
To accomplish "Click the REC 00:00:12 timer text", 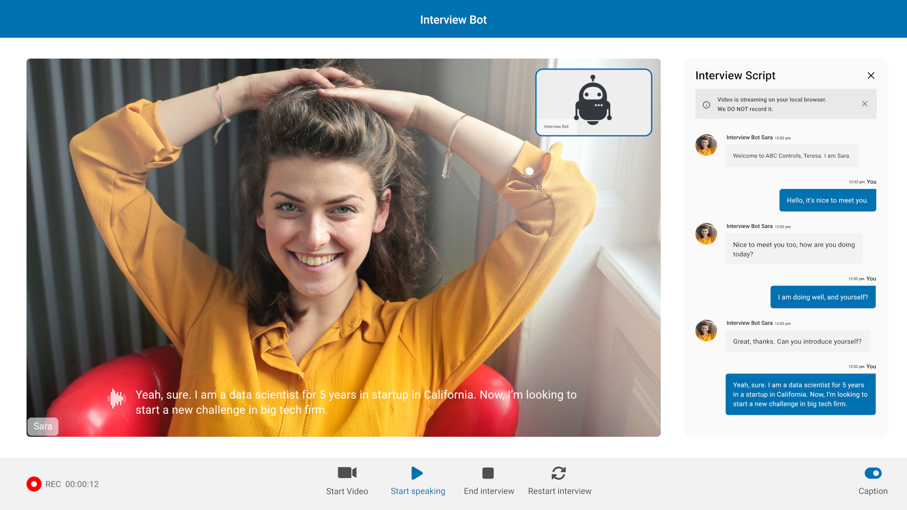I will pyautogui.click(x=72, y=484).
